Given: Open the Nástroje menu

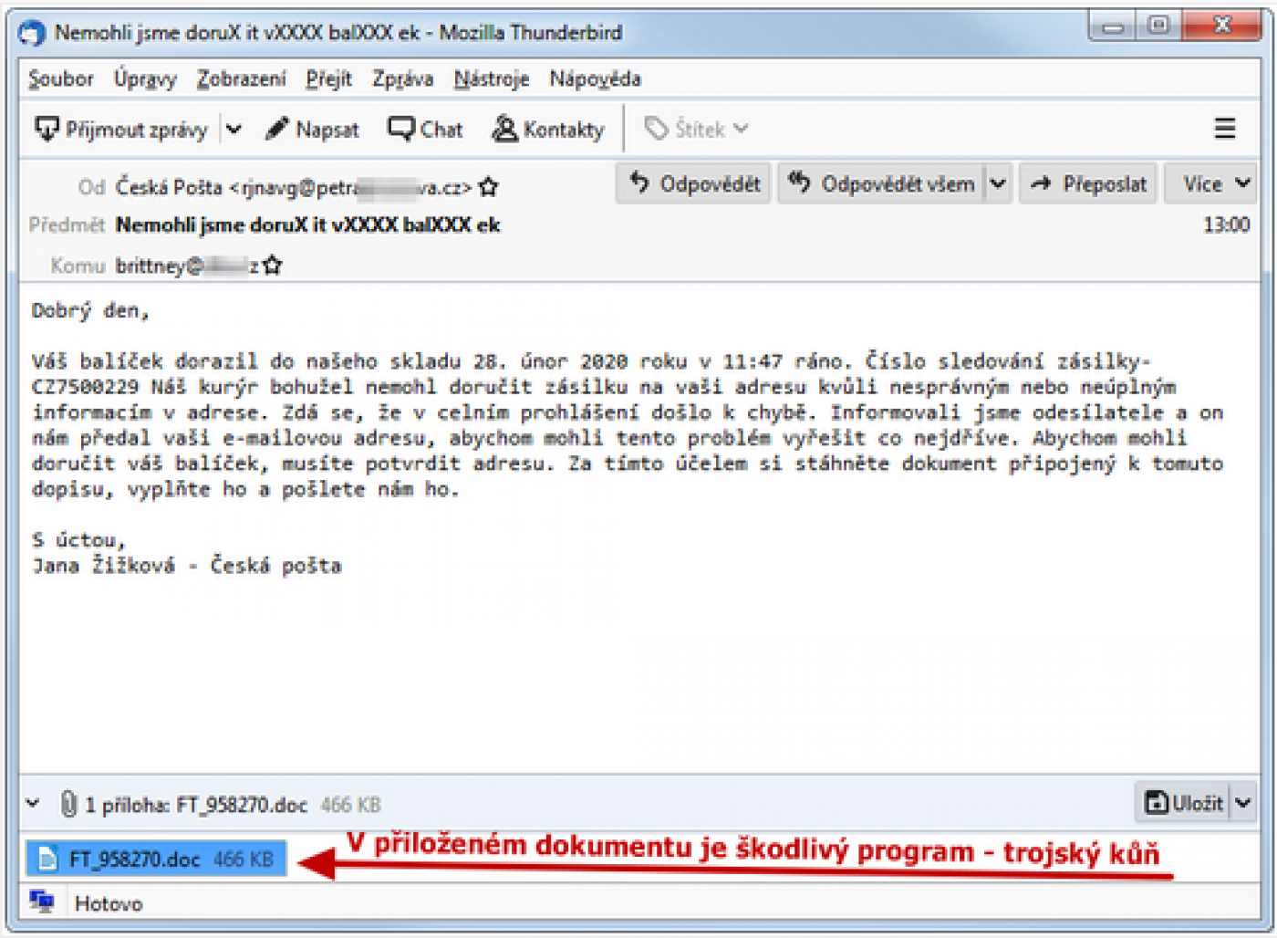Looking at the screenshot, I should [492, 78].
